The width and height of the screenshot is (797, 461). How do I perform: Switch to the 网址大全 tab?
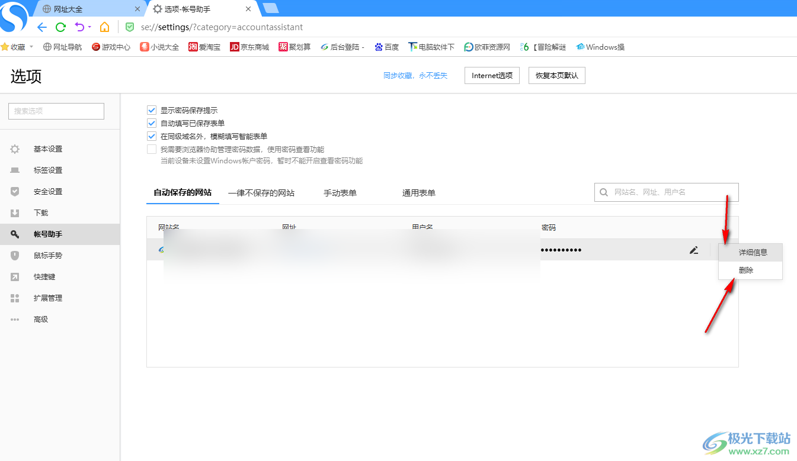click(89, 9)
